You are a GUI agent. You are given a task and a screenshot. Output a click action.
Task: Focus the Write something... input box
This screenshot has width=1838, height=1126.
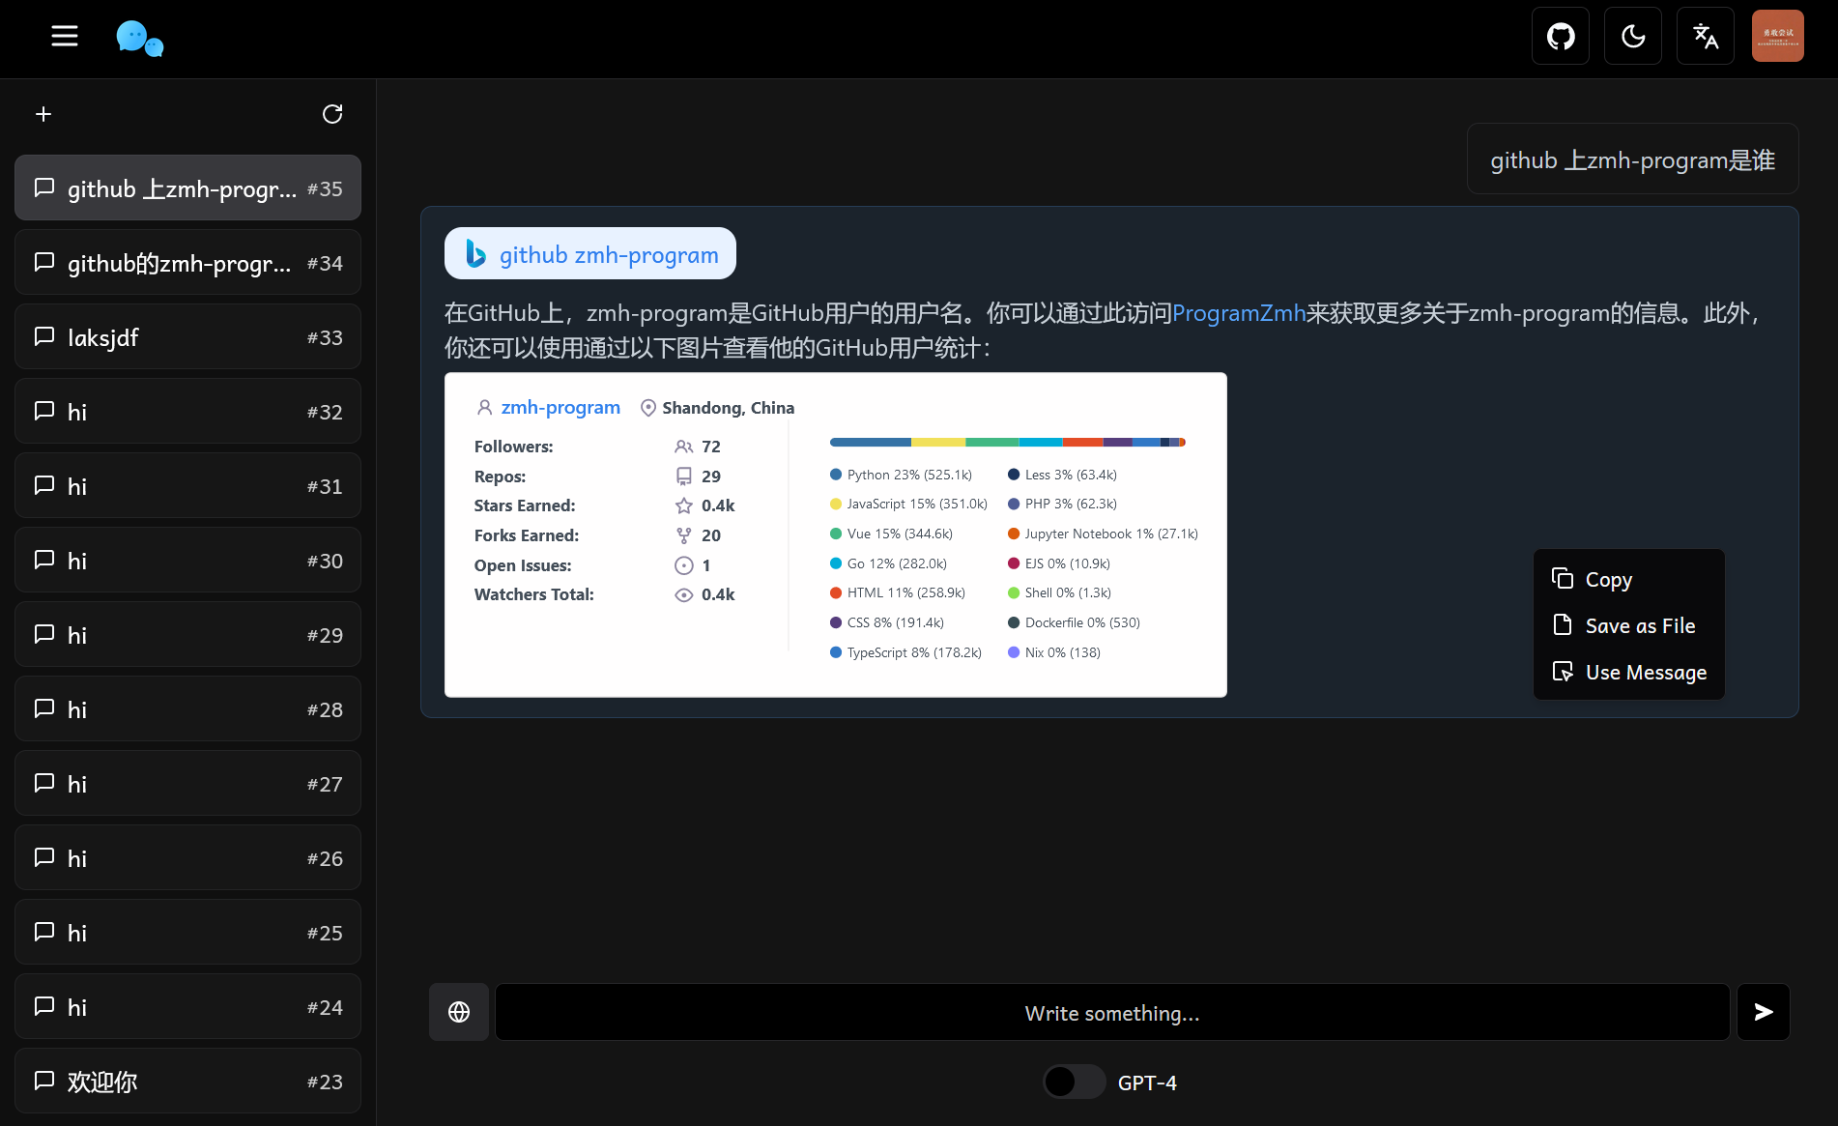[1112, 1012]
